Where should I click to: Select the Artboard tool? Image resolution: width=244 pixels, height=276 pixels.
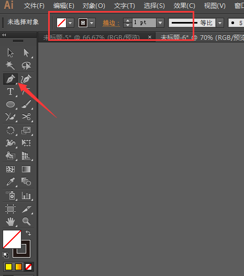pos(10,209)
